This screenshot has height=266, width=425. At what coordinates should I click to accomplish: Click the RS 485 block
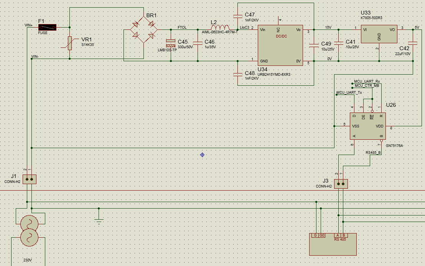[x=333, y=244]
